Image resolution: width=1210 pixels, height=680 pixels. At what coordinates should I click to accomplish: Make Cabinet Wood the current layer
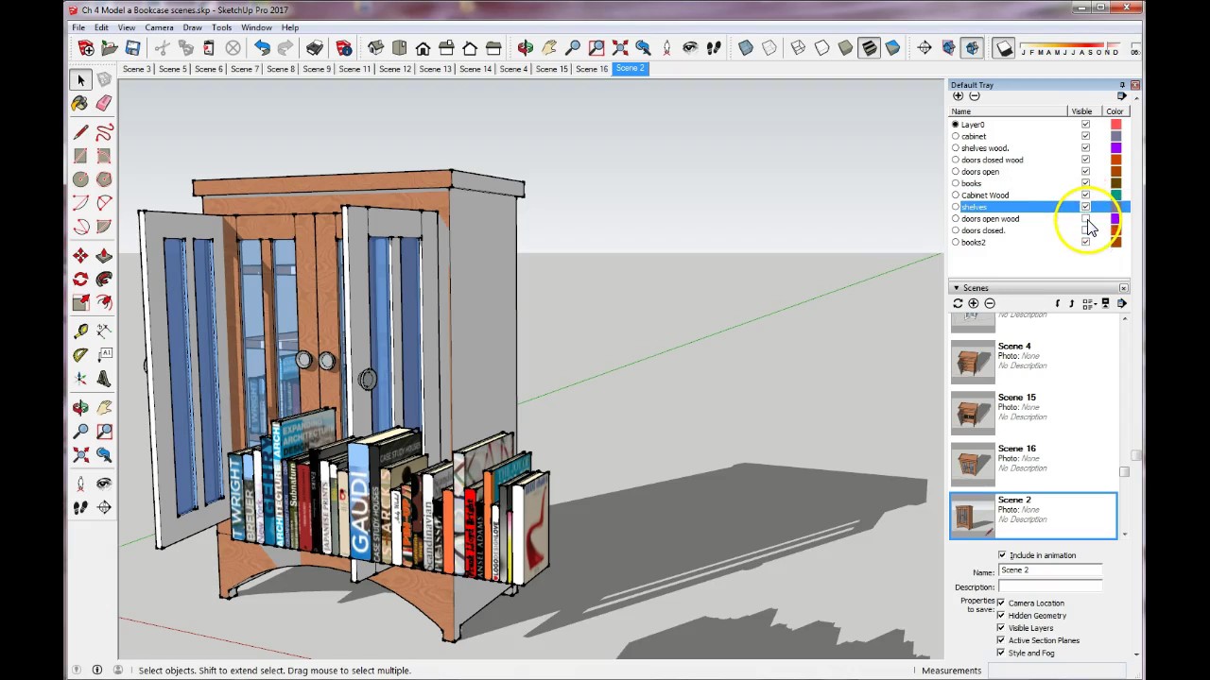[955, 195]
